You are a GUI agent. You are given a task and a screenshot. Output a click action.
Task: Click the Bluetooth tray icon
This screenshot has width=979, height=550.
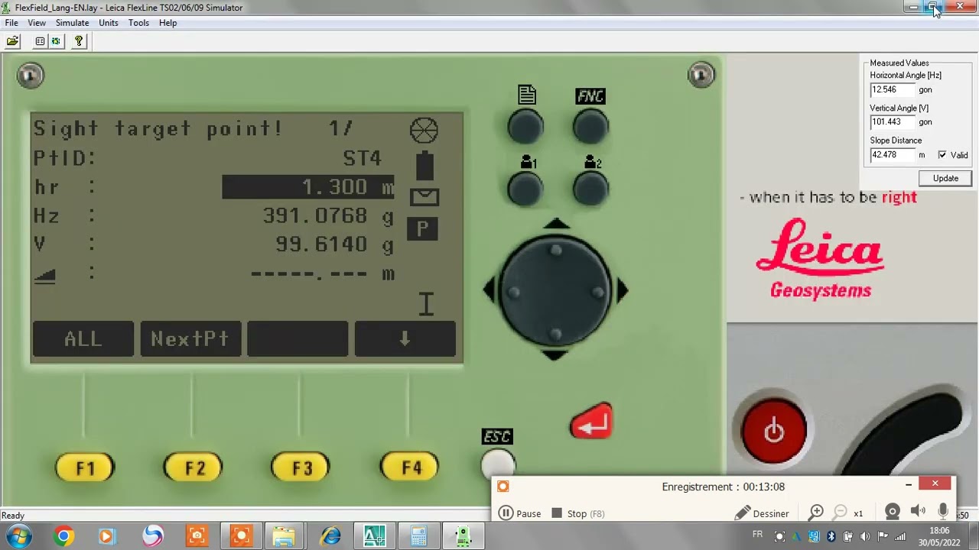pyautogui.click(x=831, y=536)
